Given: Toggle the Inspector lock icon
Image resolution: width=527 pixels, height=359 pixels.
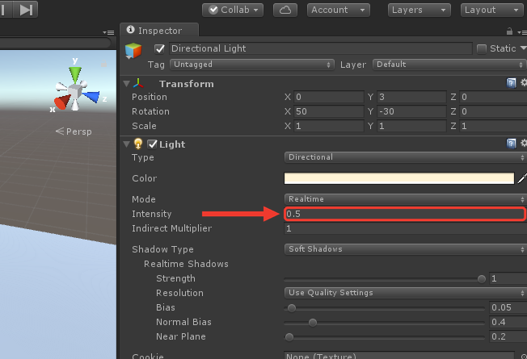Looking at the screenshot, I should [x=509, y=31].
